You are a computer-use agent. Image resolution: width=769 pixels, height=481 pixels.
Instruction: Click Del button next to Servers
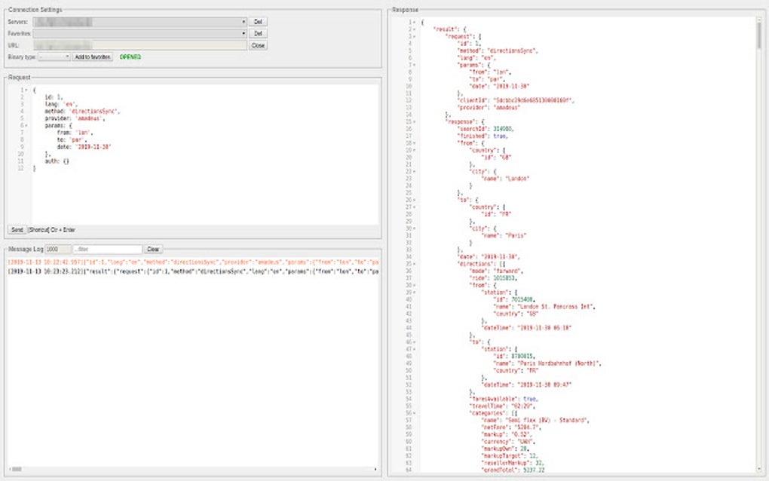coord(258,22)
